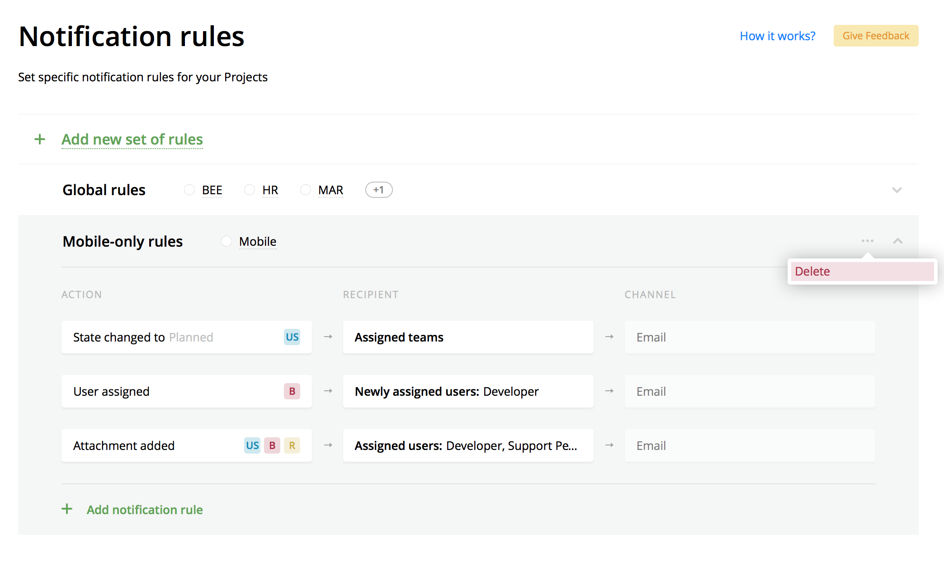Select the BEE project radio button
Screen dimensions: 944x562
[189, 190]
